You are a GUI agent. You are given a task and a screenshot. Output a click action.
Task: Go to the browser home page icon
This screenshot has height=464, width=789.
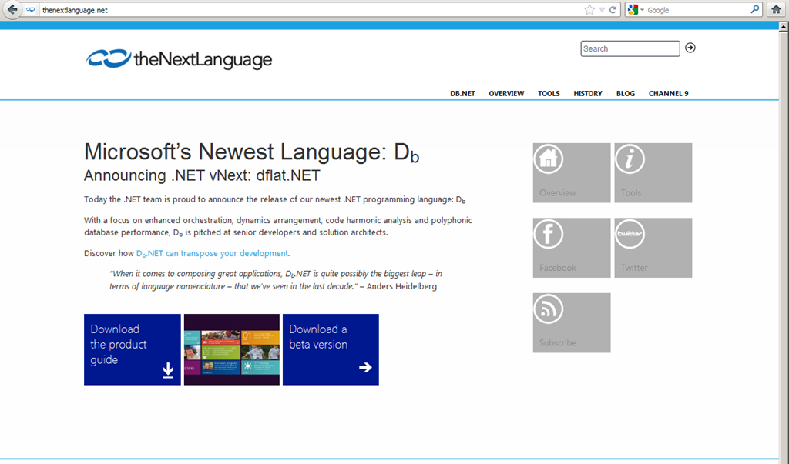777,10
